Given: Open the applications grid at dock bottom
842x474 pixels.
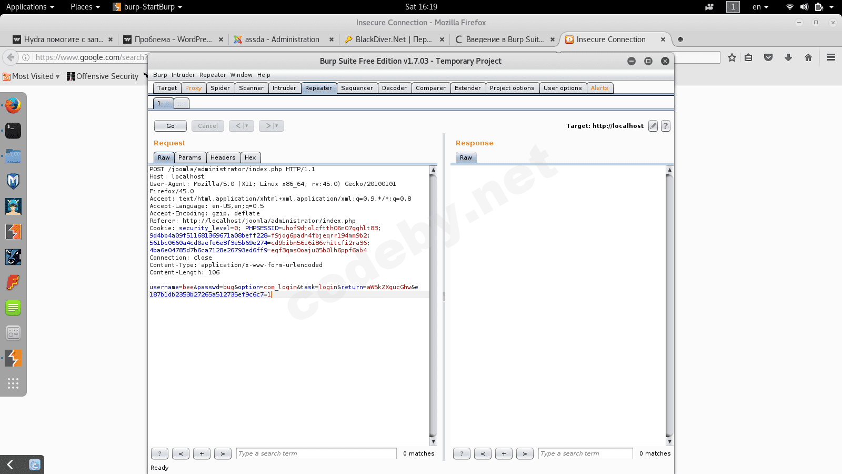Looking at the screenshot, I should 13,384.
